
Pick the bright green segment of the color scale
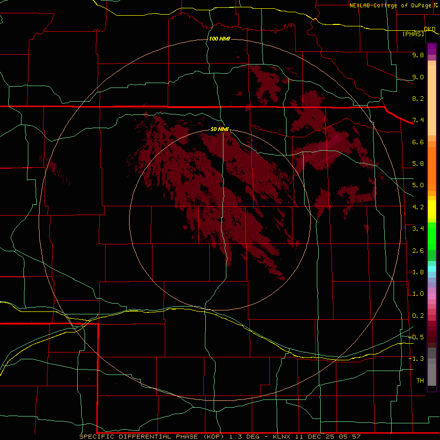tap(432, 236)
